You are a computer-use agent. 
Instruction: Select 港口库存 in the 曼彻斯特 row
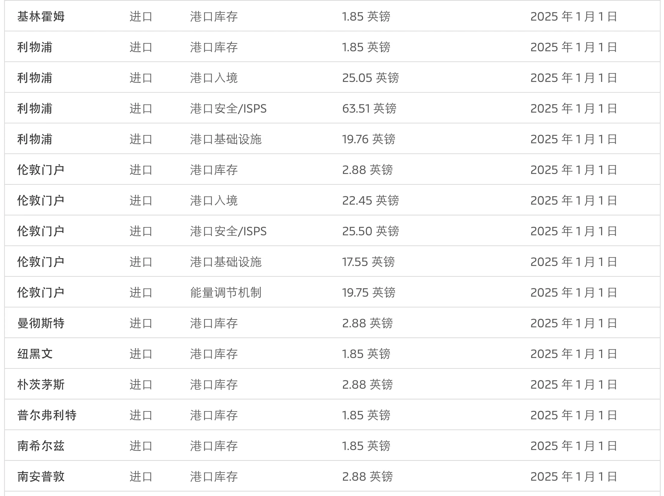point(214,323)
